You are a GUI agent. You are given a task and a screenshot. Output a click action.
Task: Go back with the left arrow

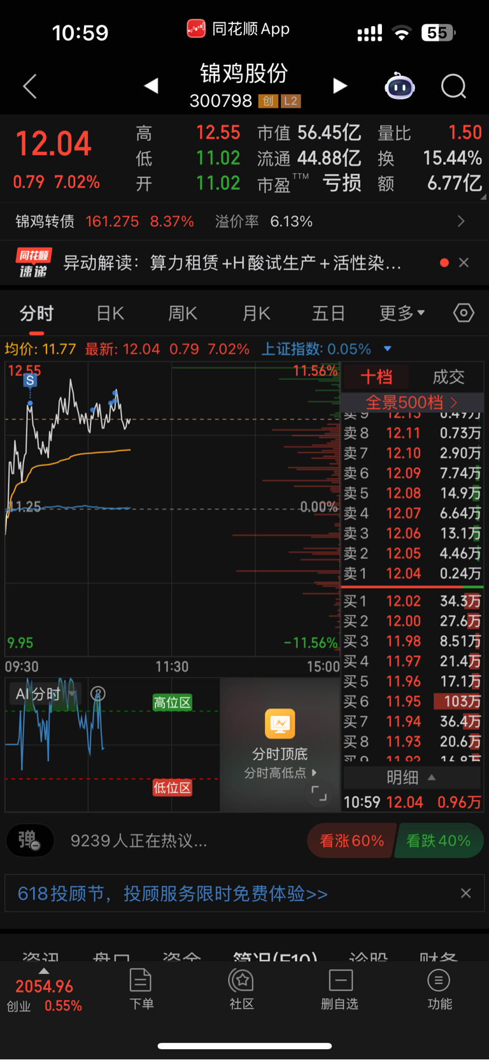point(30,86)
